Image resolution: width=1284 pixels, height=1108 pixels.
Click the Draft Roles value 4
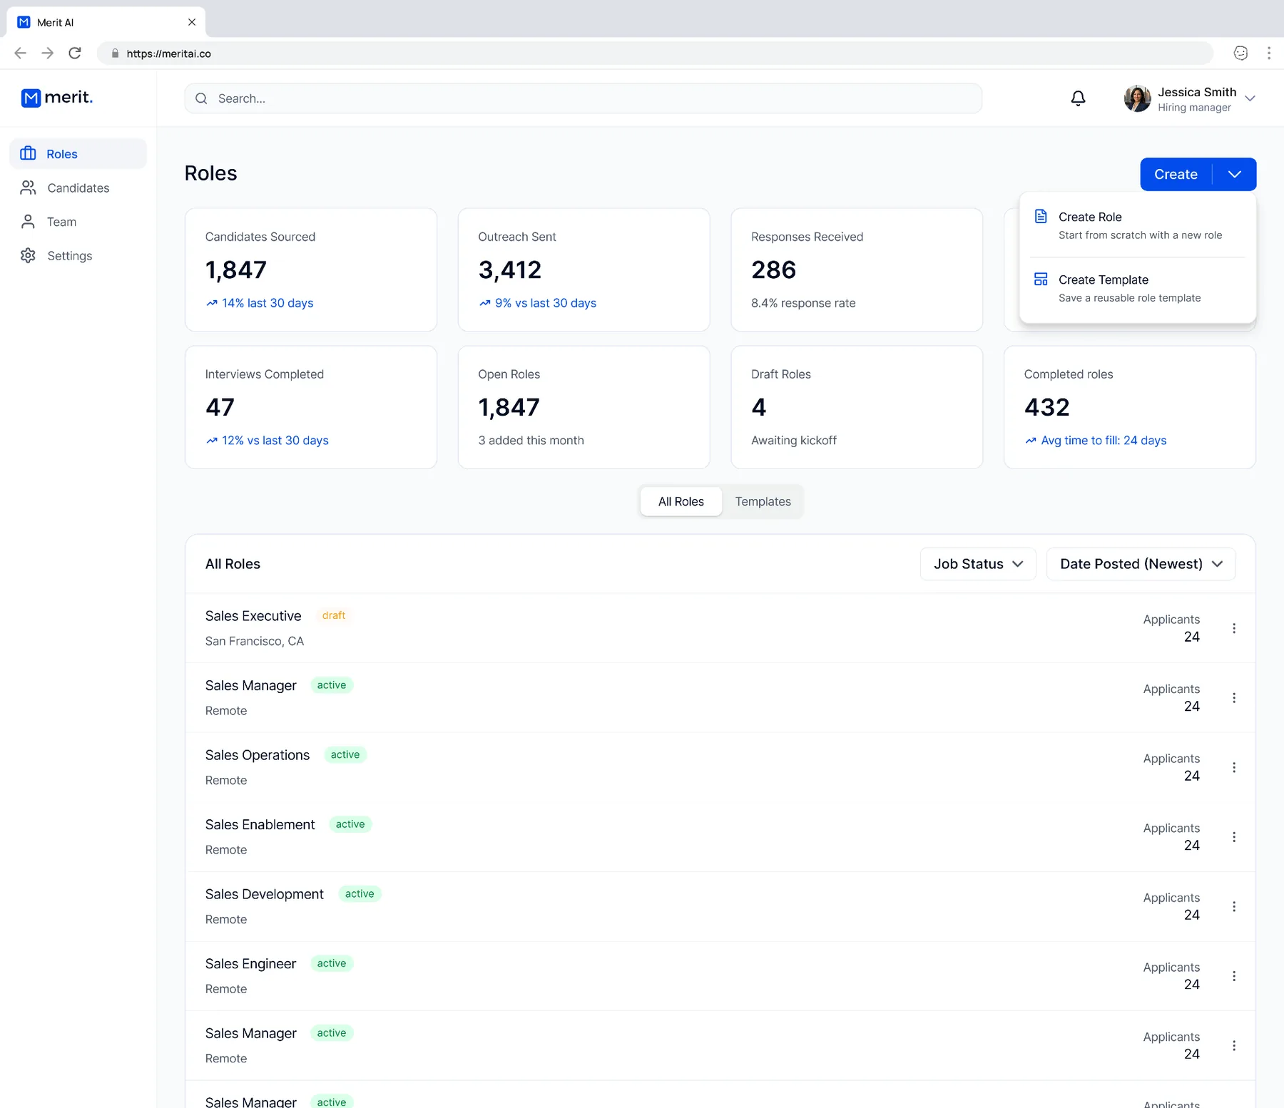pos(759,407)
